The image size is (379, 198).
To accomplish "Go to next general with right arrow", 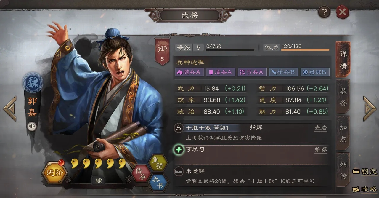I will pyautogui.click(x=369, y=108).
